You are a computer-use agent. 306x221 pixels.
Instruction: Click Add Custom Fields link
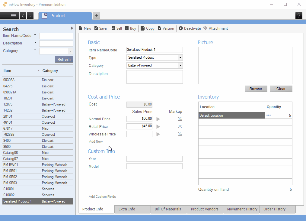click(102, 197)
